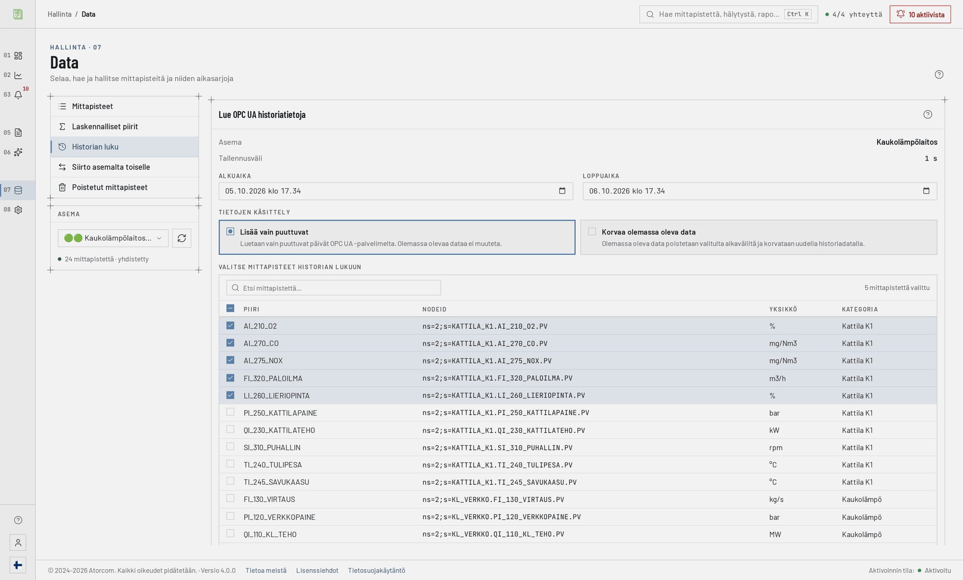Focus the Etsi mittapistettä search field

coord(334,288)
